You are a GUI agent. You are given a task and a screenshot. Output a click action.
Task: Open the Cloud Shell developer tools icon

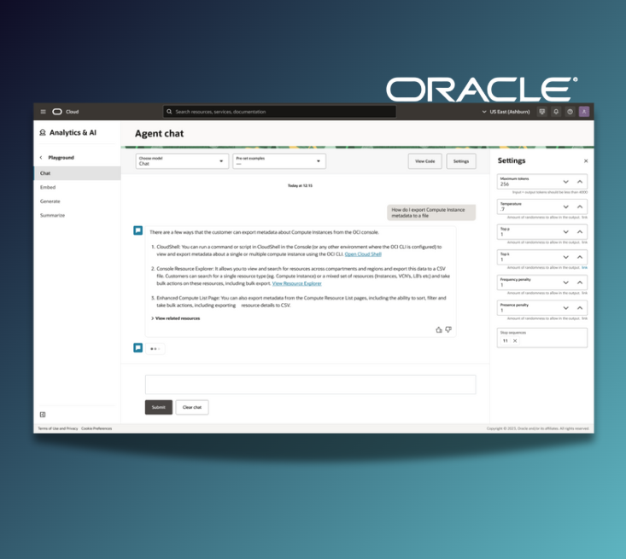click(541, 112)
